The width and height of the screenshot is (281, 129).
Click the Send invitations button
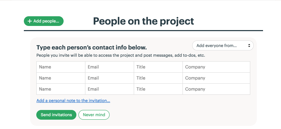(56, 115)
